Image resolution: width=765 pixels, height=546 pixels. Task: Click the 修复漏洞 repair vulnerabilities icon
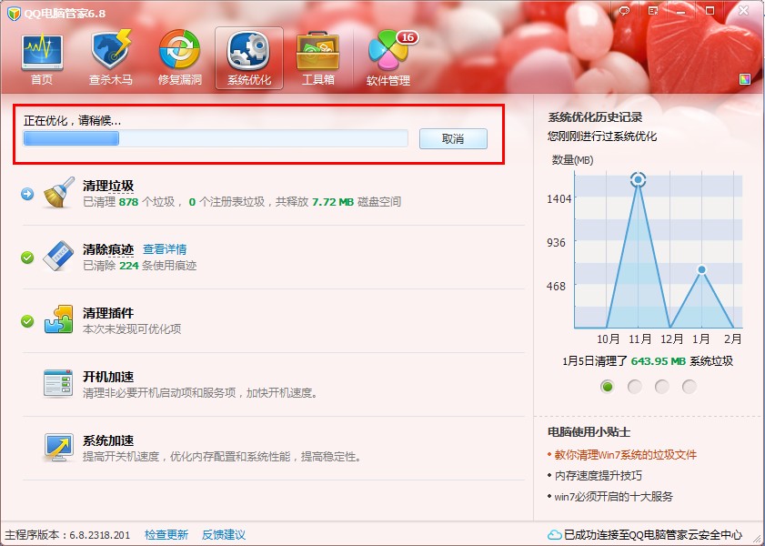pos(180,58)
